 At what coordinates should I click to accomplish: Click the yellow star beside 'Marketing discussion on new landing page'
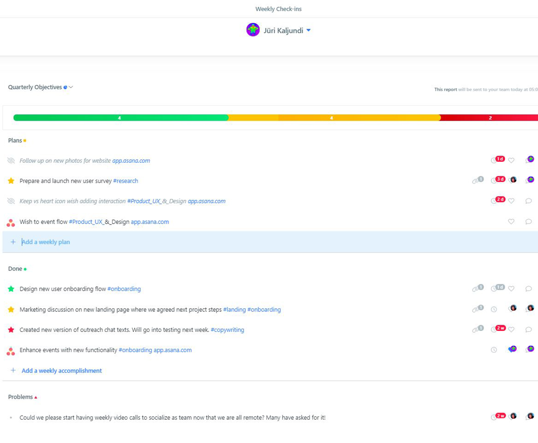click(x=11, y=310)
